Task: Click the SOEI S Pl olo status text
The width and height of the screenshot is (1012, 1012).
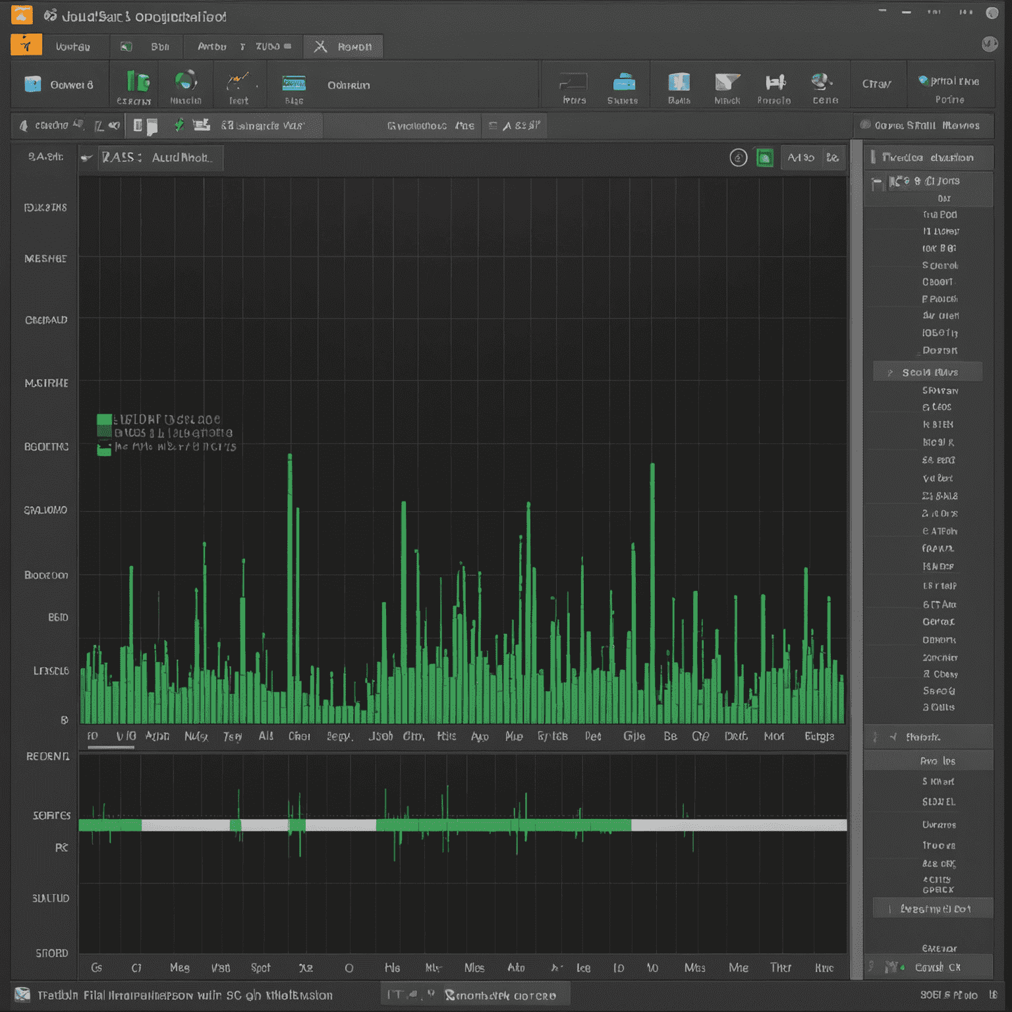Action: click(948, 994)
